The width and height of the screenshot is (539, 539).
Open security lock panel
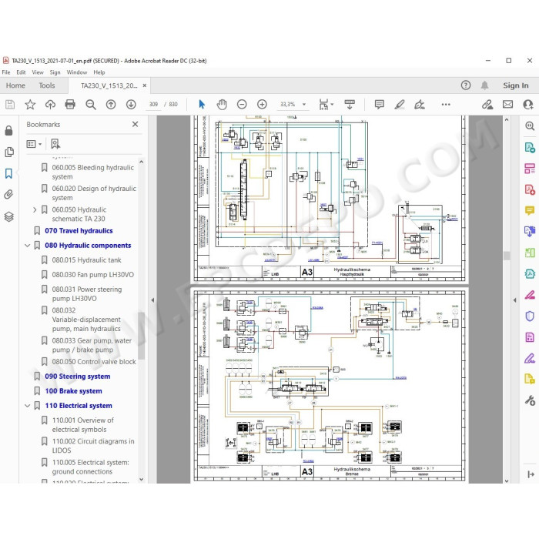coord(9,131)
